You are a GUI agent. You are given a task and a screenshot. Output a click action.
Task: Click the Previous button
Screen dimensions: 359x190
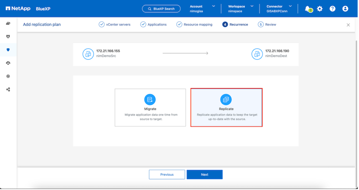pyautogui.click(x=167, y=174)
